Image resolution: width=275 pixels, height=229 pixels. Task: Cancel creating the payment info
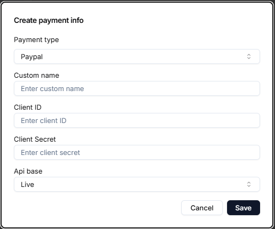(202, 208)
